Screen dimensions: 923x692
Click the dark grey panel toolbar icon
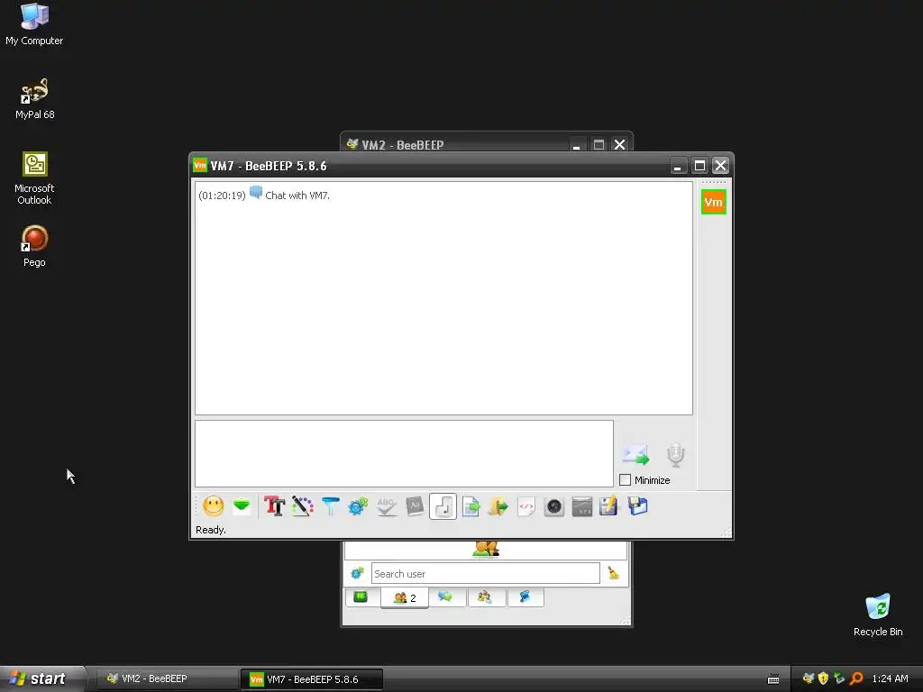click(581, 506)
